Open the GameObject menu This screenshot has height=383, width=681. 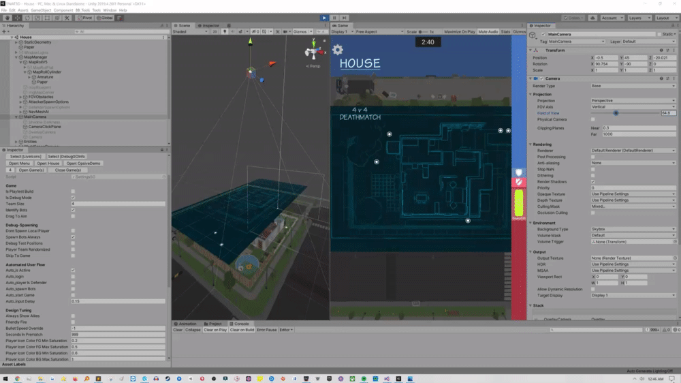[x=41, y=10]
